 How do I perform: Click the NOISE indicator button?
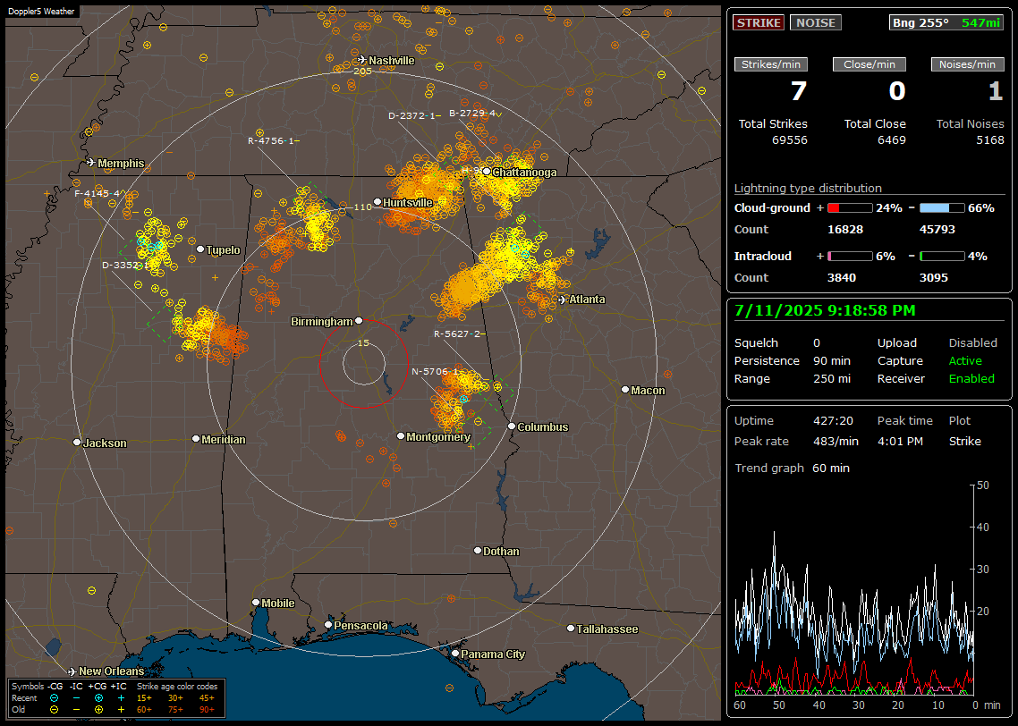tap(816, 22)
